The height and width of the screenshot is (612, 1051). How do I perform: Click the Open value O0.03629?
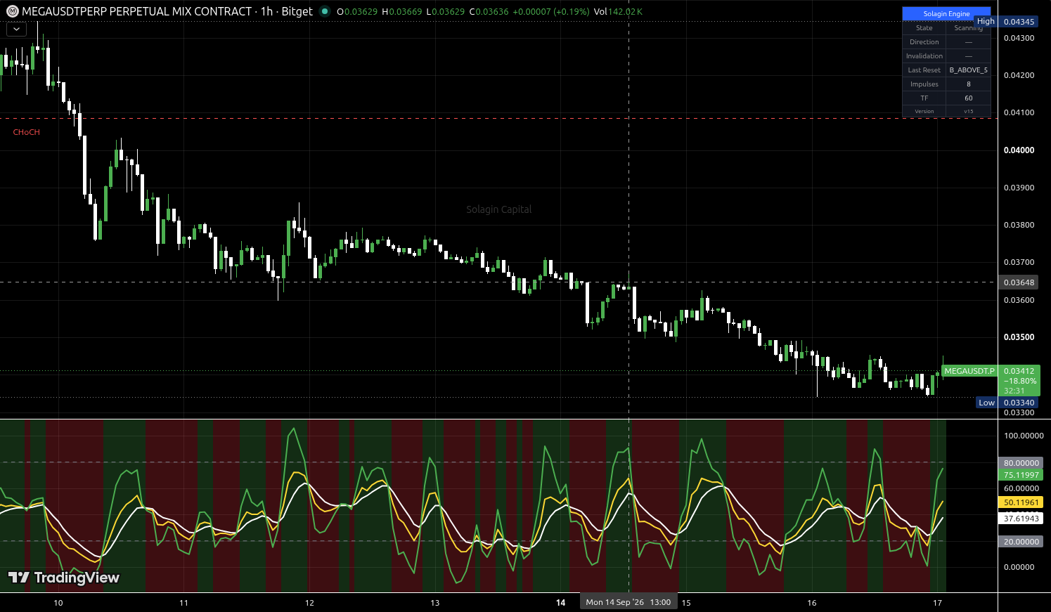(x=357, y=12)
